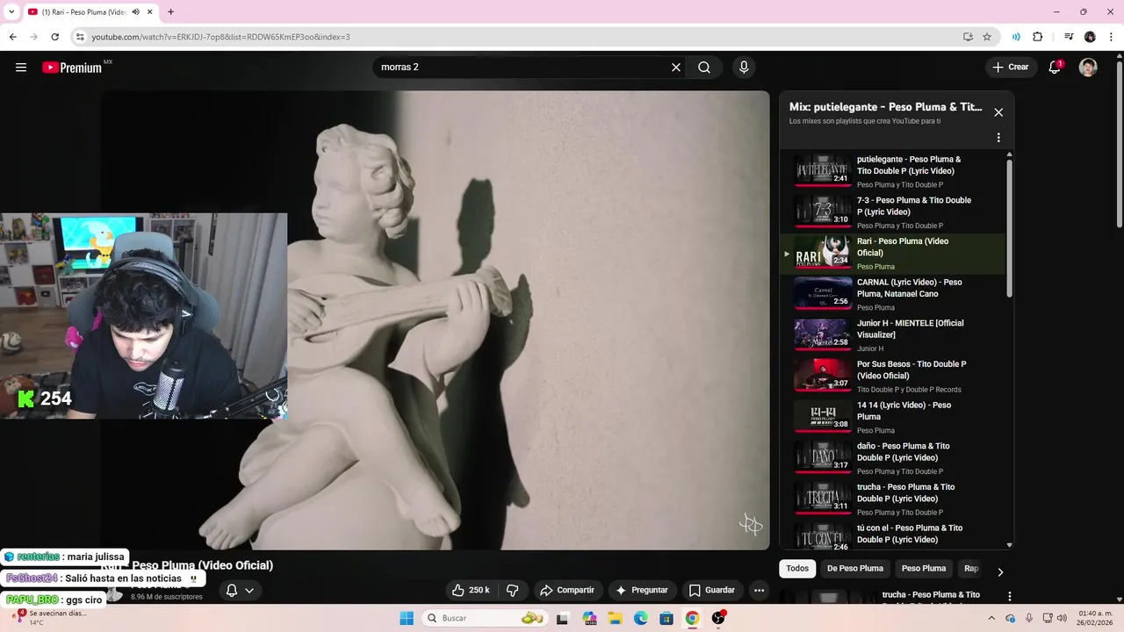This screenshot has height=632, width=1124.
Task: Open the blue sound-wave extension
Action: click(1016, 37)
